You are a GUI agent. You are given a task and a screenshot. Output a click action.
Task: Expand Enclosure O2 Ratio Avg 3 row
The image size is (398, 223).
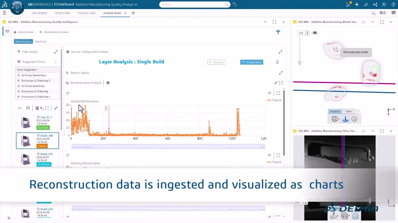19,81
